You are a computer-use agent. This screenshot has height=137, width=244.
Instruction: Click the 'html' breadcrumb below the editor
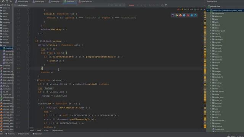[x=32, y=131]
